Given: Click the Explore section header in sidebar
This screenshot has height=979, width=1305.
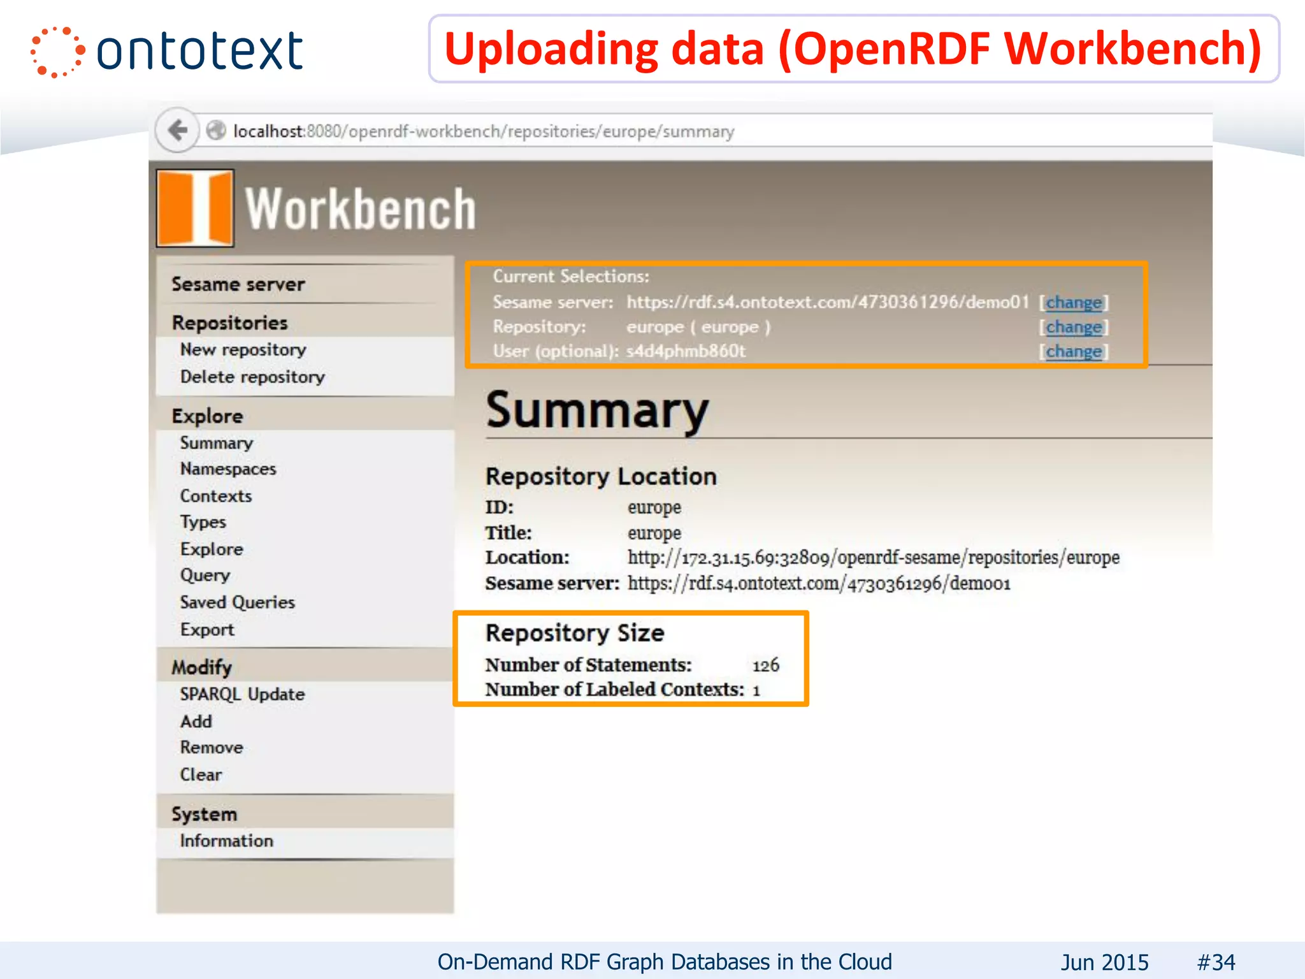Looking at the screenshot, I should point(207,416).
